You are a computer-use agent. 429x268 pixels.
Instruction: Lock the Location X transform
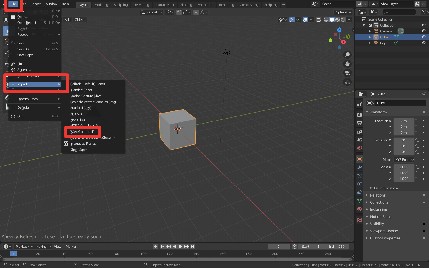pos(418,121)
